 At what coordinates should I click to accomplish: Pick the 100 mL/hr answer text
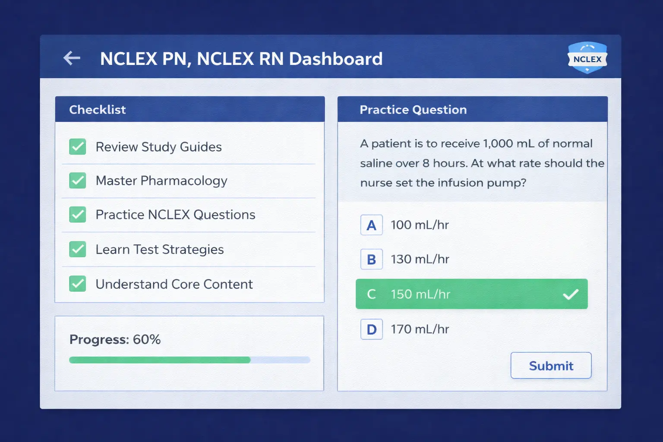(420, 225)
